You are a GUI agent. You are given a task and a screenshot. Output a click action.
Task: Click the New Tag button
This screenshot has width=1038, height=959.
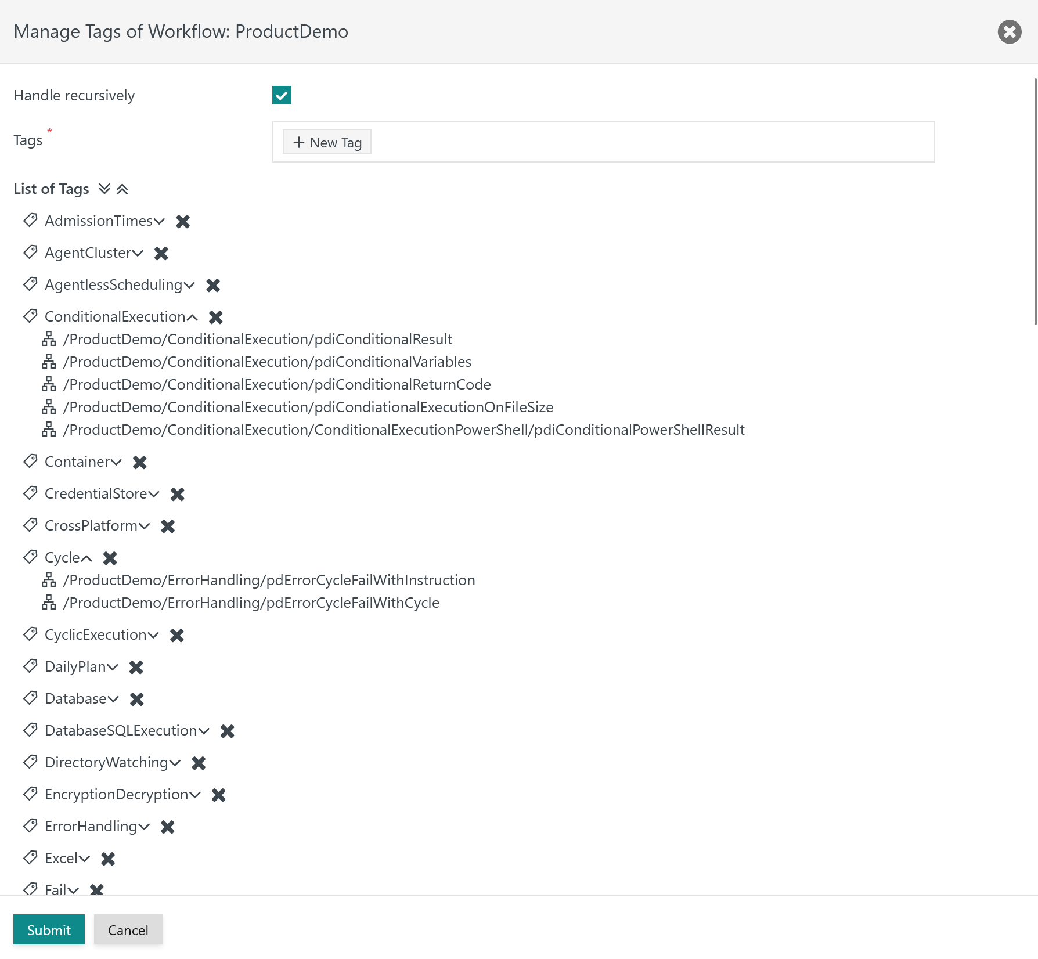click(327, 142)
